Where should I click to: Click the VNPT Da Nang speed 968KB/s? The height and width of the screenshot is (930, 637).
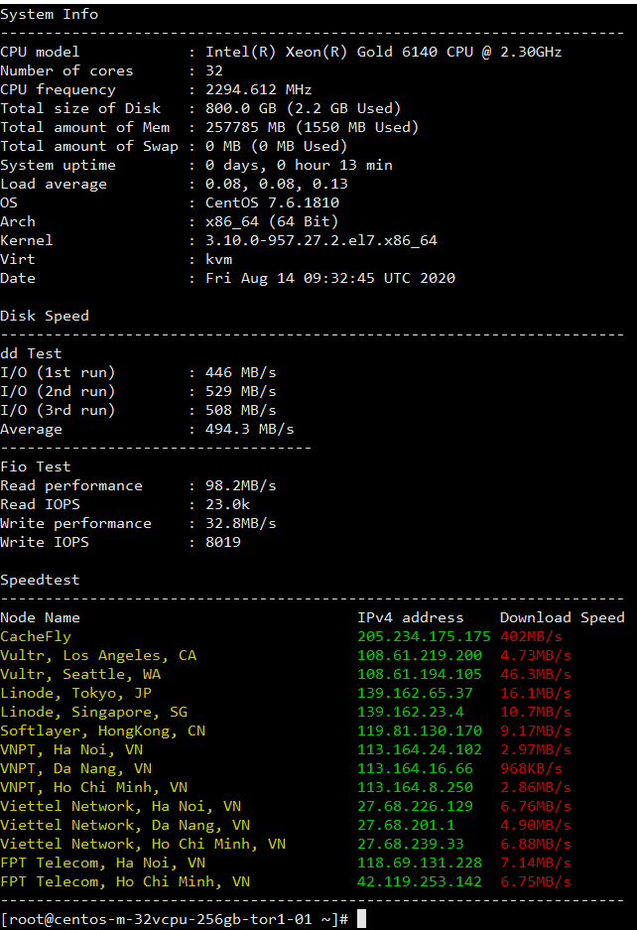(531, 768)
